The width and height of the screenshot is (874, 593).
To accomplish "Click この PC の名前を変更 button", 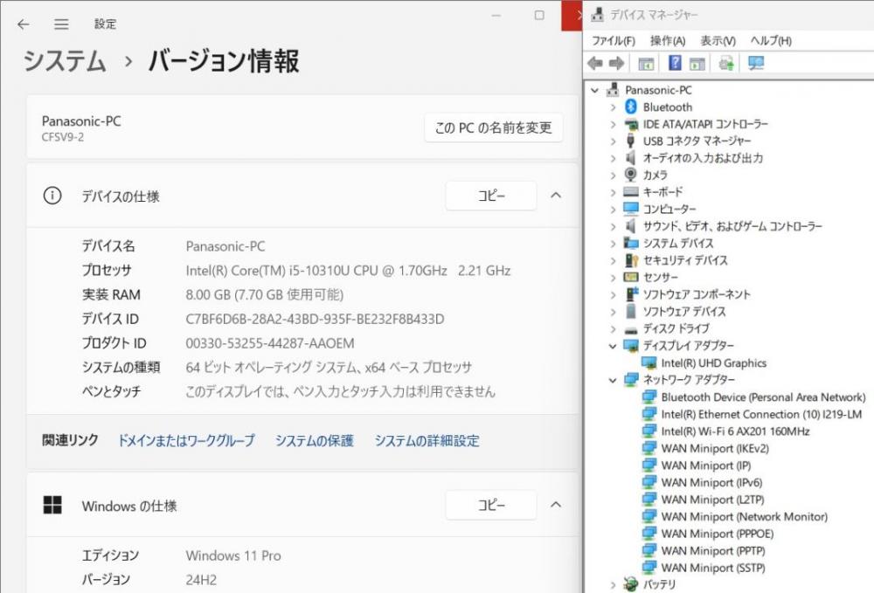I will pos(493,128).
